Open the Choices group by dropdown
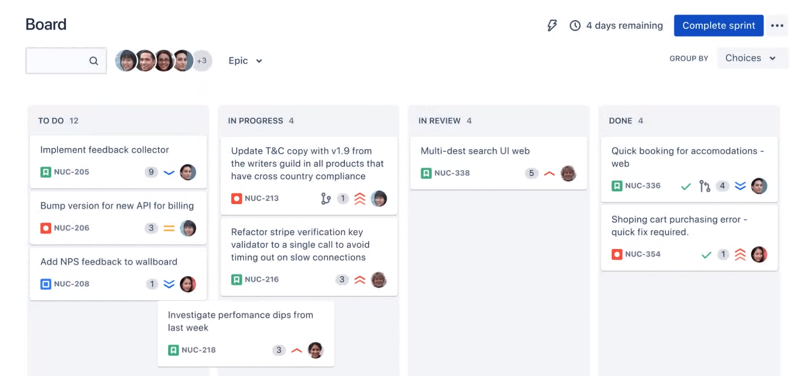The height and width of the screenshot is (376, 796). click(x=752, y=58)
